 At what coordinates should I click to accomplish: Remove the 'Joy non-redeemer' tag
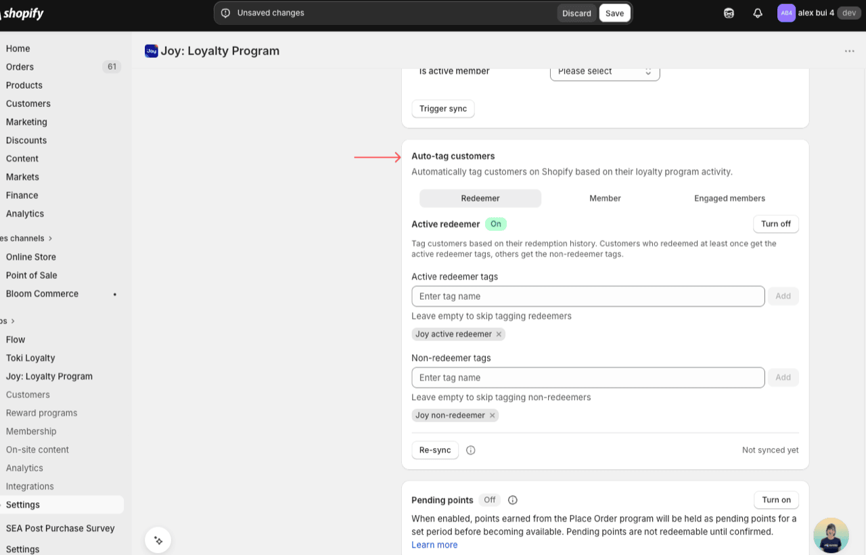[x=492, y=416]
